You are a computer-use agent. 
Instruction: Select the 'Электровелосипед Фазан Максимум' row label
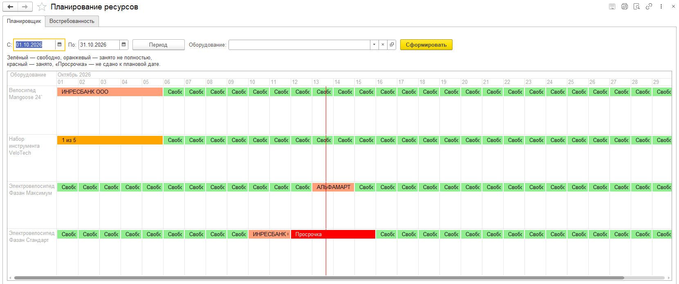pyautogui.click(x=31, y=189)
